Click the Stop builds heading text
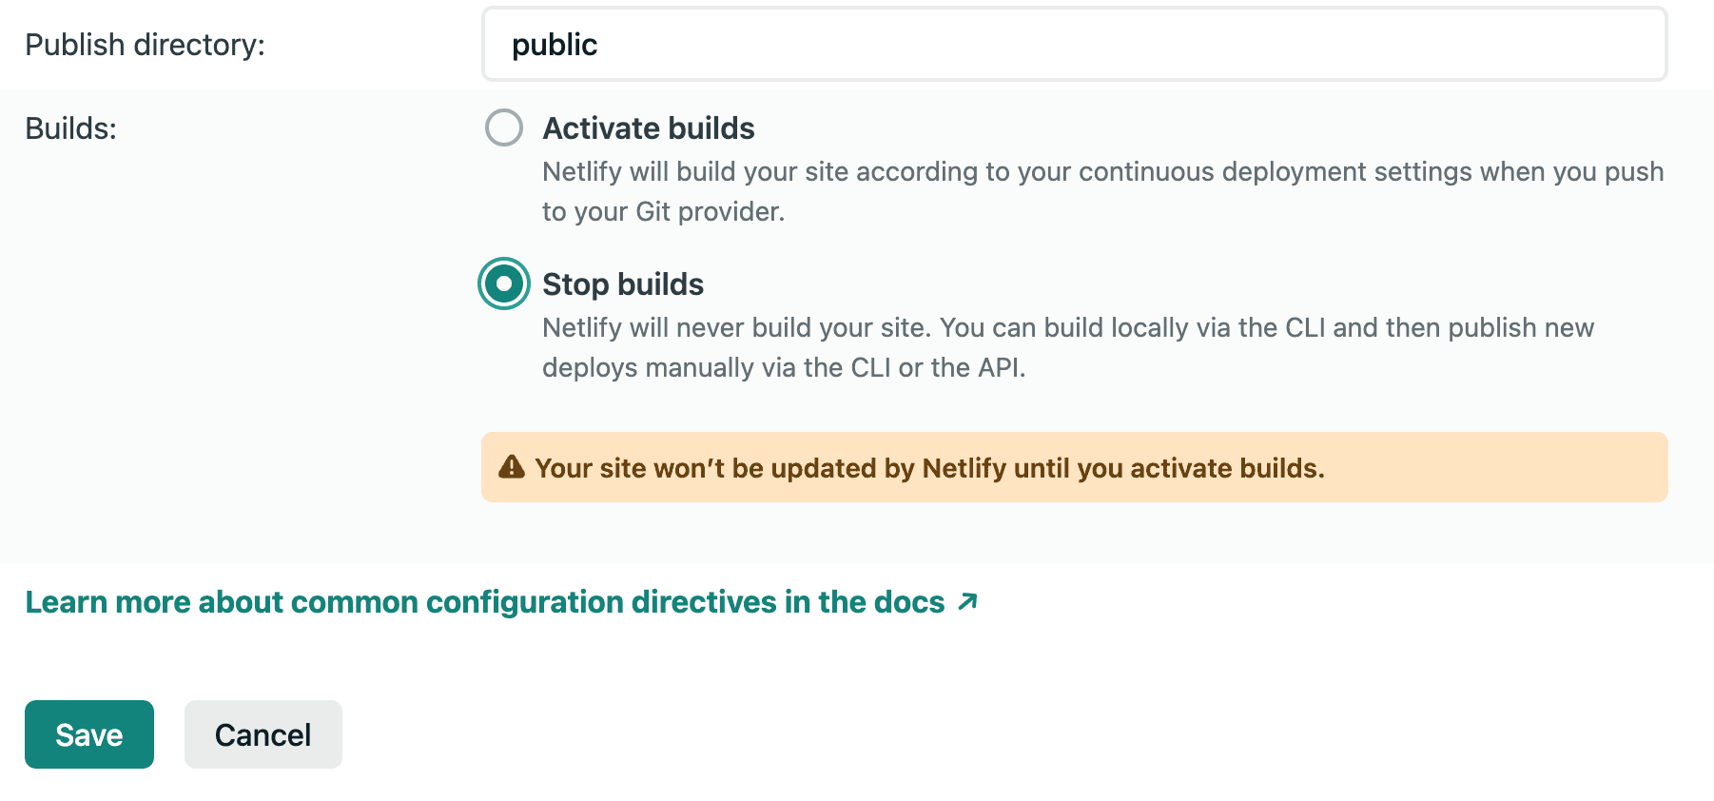The image size is (1714, 801). coord(623,283)
